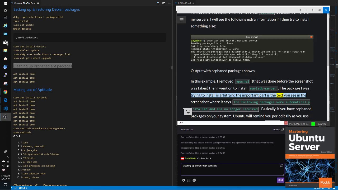The image size is (338, 190).
Task: Click the 'apache2' inline code in the reader
Action: click(243, 82)
